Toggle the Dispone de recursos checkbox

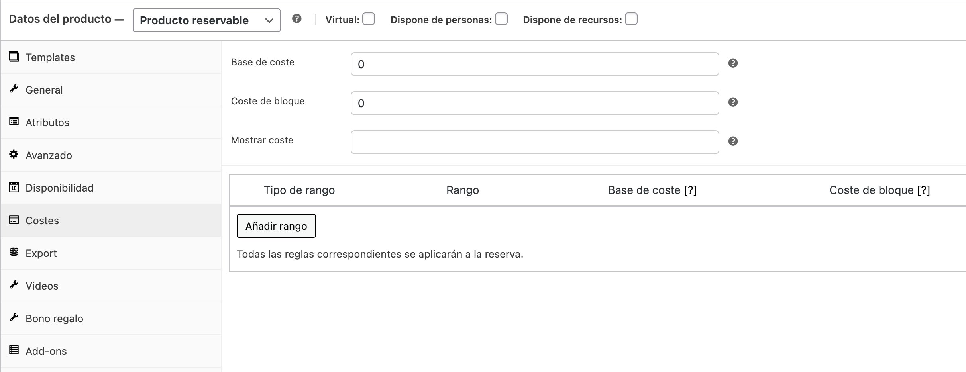(631, 19)
